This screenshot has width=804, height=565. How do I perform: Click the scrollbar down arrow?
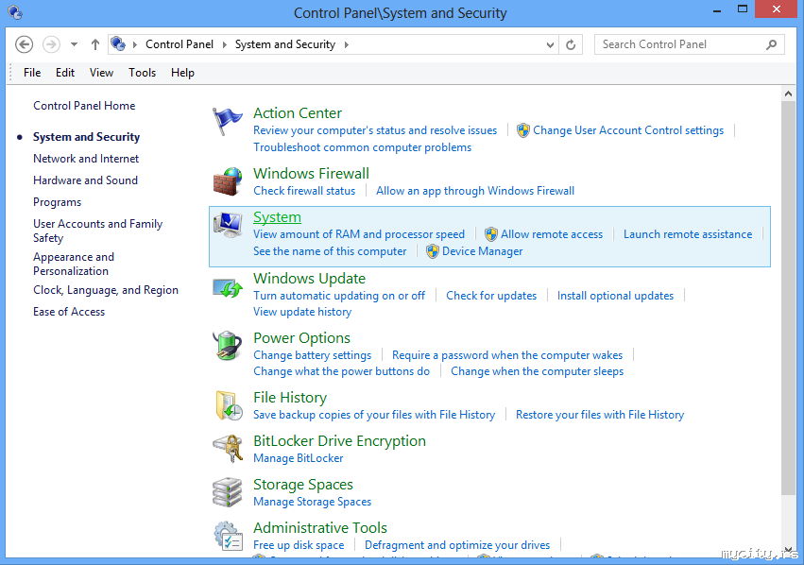(788, 551)
